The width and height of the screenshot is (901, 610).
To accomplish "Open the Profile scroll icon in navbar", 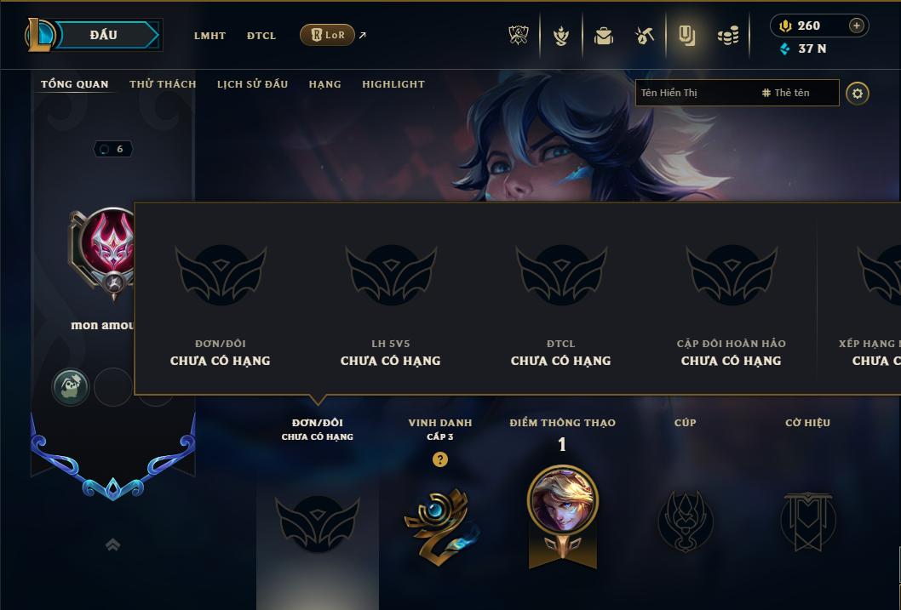I will pos(686,36).
